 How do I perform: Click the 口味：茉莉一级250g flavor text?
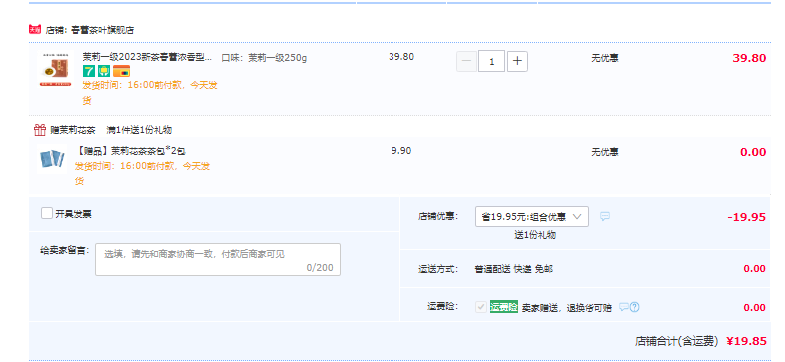point(264,58)
